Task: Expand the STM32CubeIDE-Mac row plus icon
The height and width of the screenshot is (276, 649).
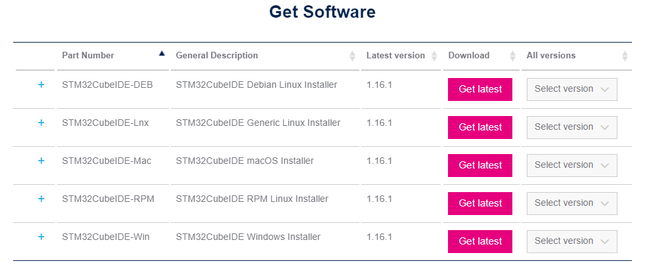Action: tap(41, 161)
